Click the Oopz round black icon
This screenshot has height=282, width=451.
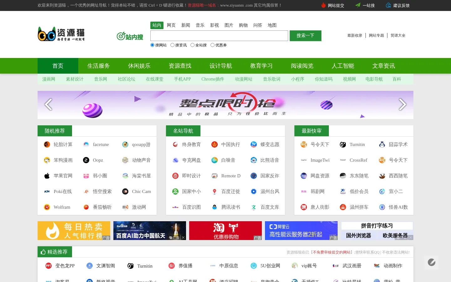pos(86,160)
